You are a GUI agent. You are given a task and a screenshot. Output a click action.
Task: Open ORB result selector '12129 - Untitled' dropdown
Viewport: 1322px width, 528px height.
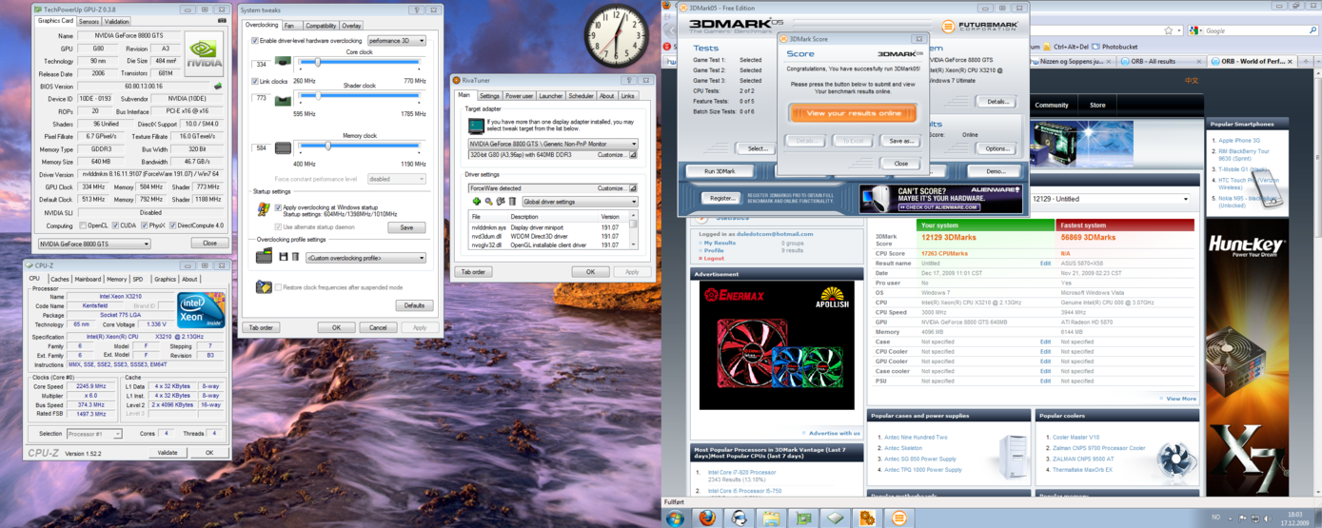(x=1109, y=199)
